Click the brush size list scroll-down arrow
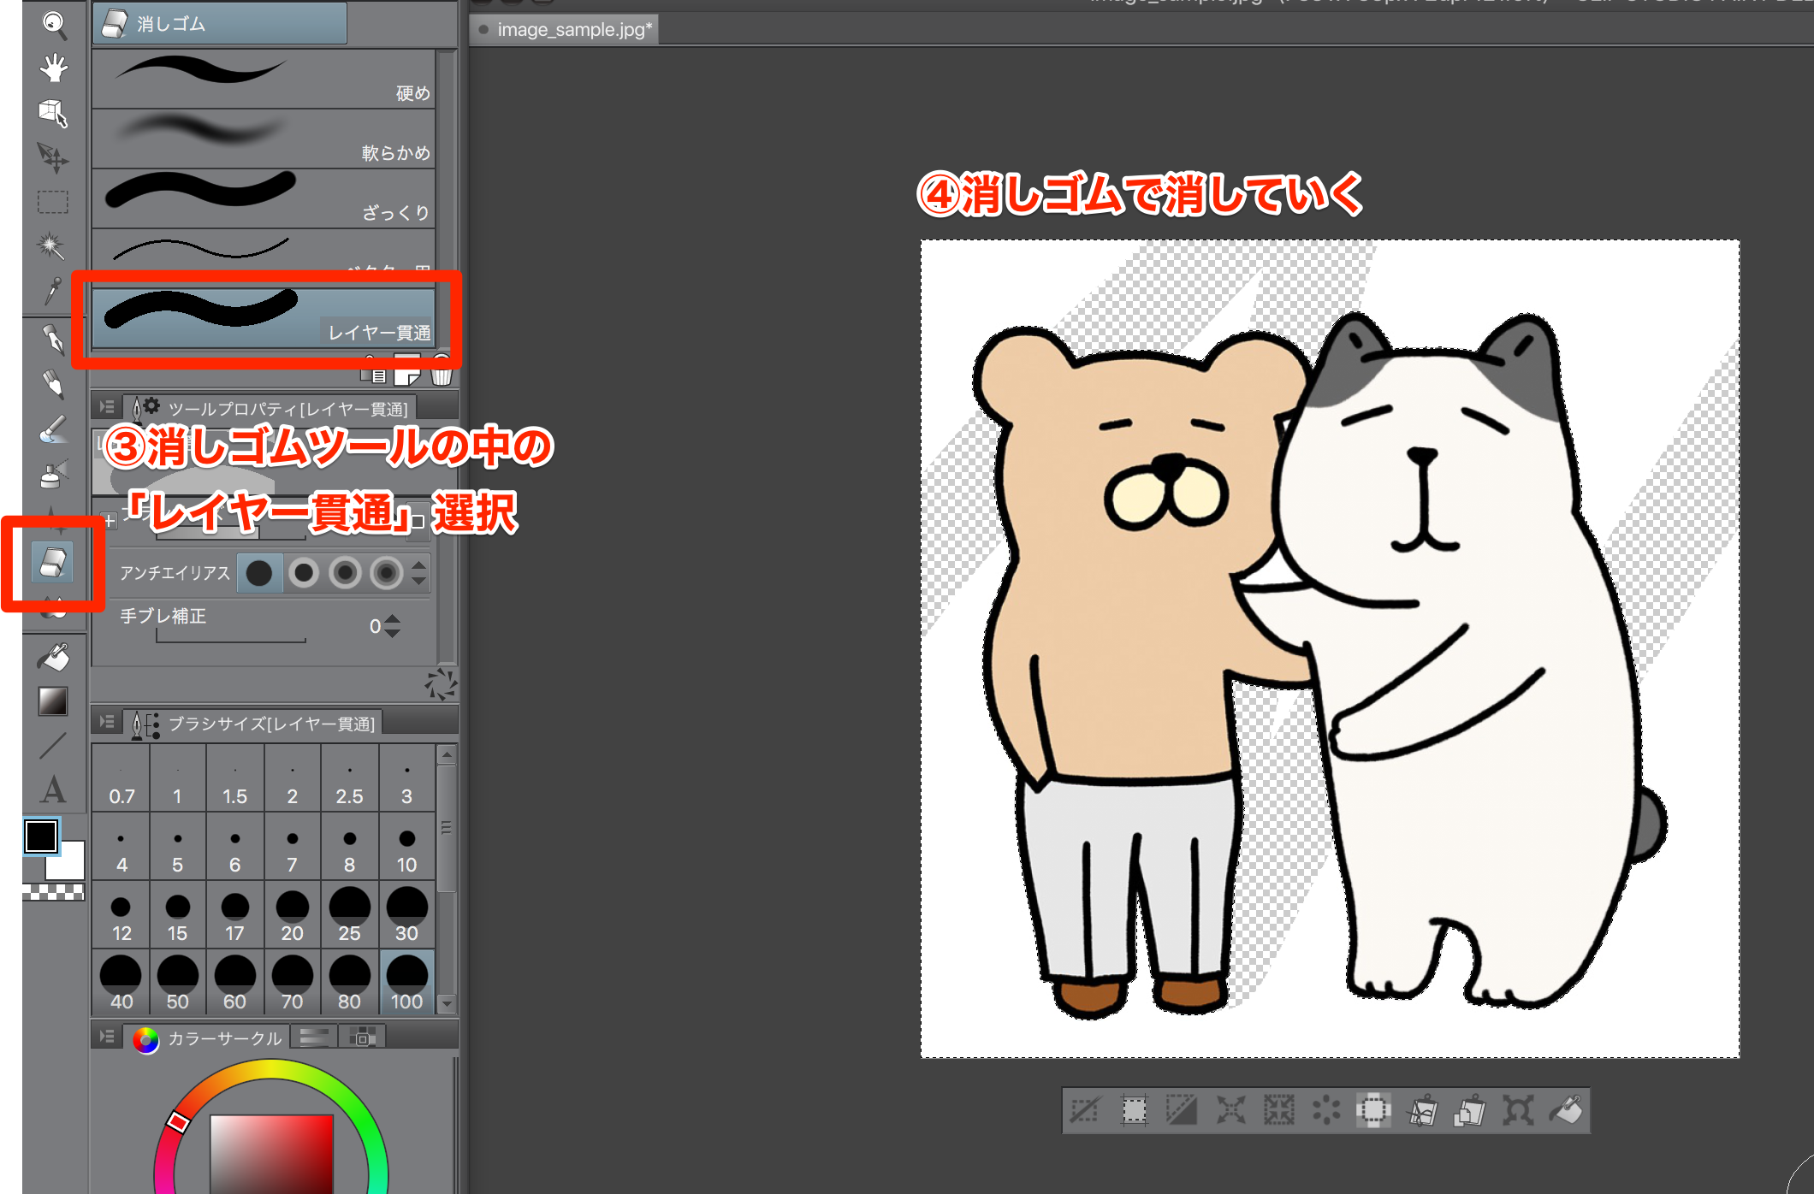 tap(447, 1004)
